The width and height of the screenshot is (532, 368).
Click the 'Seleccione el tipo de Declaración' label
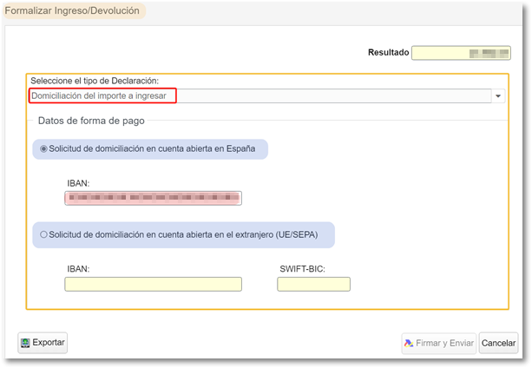[x=95, y=81]
